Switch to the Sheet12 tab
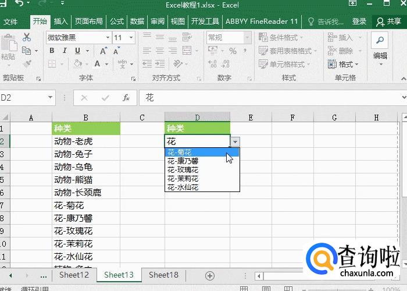This screenshot has height=291, width=407. coord(74,275)
